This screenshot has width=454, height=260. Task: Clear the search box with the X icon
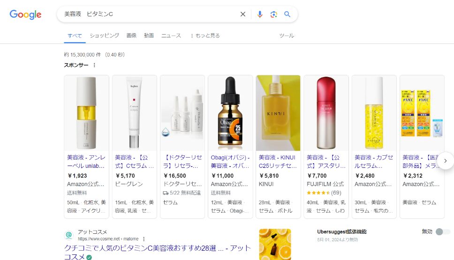click(242, 14)
